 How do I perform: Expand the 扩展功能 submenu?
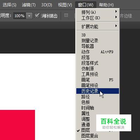pos(98,27)
